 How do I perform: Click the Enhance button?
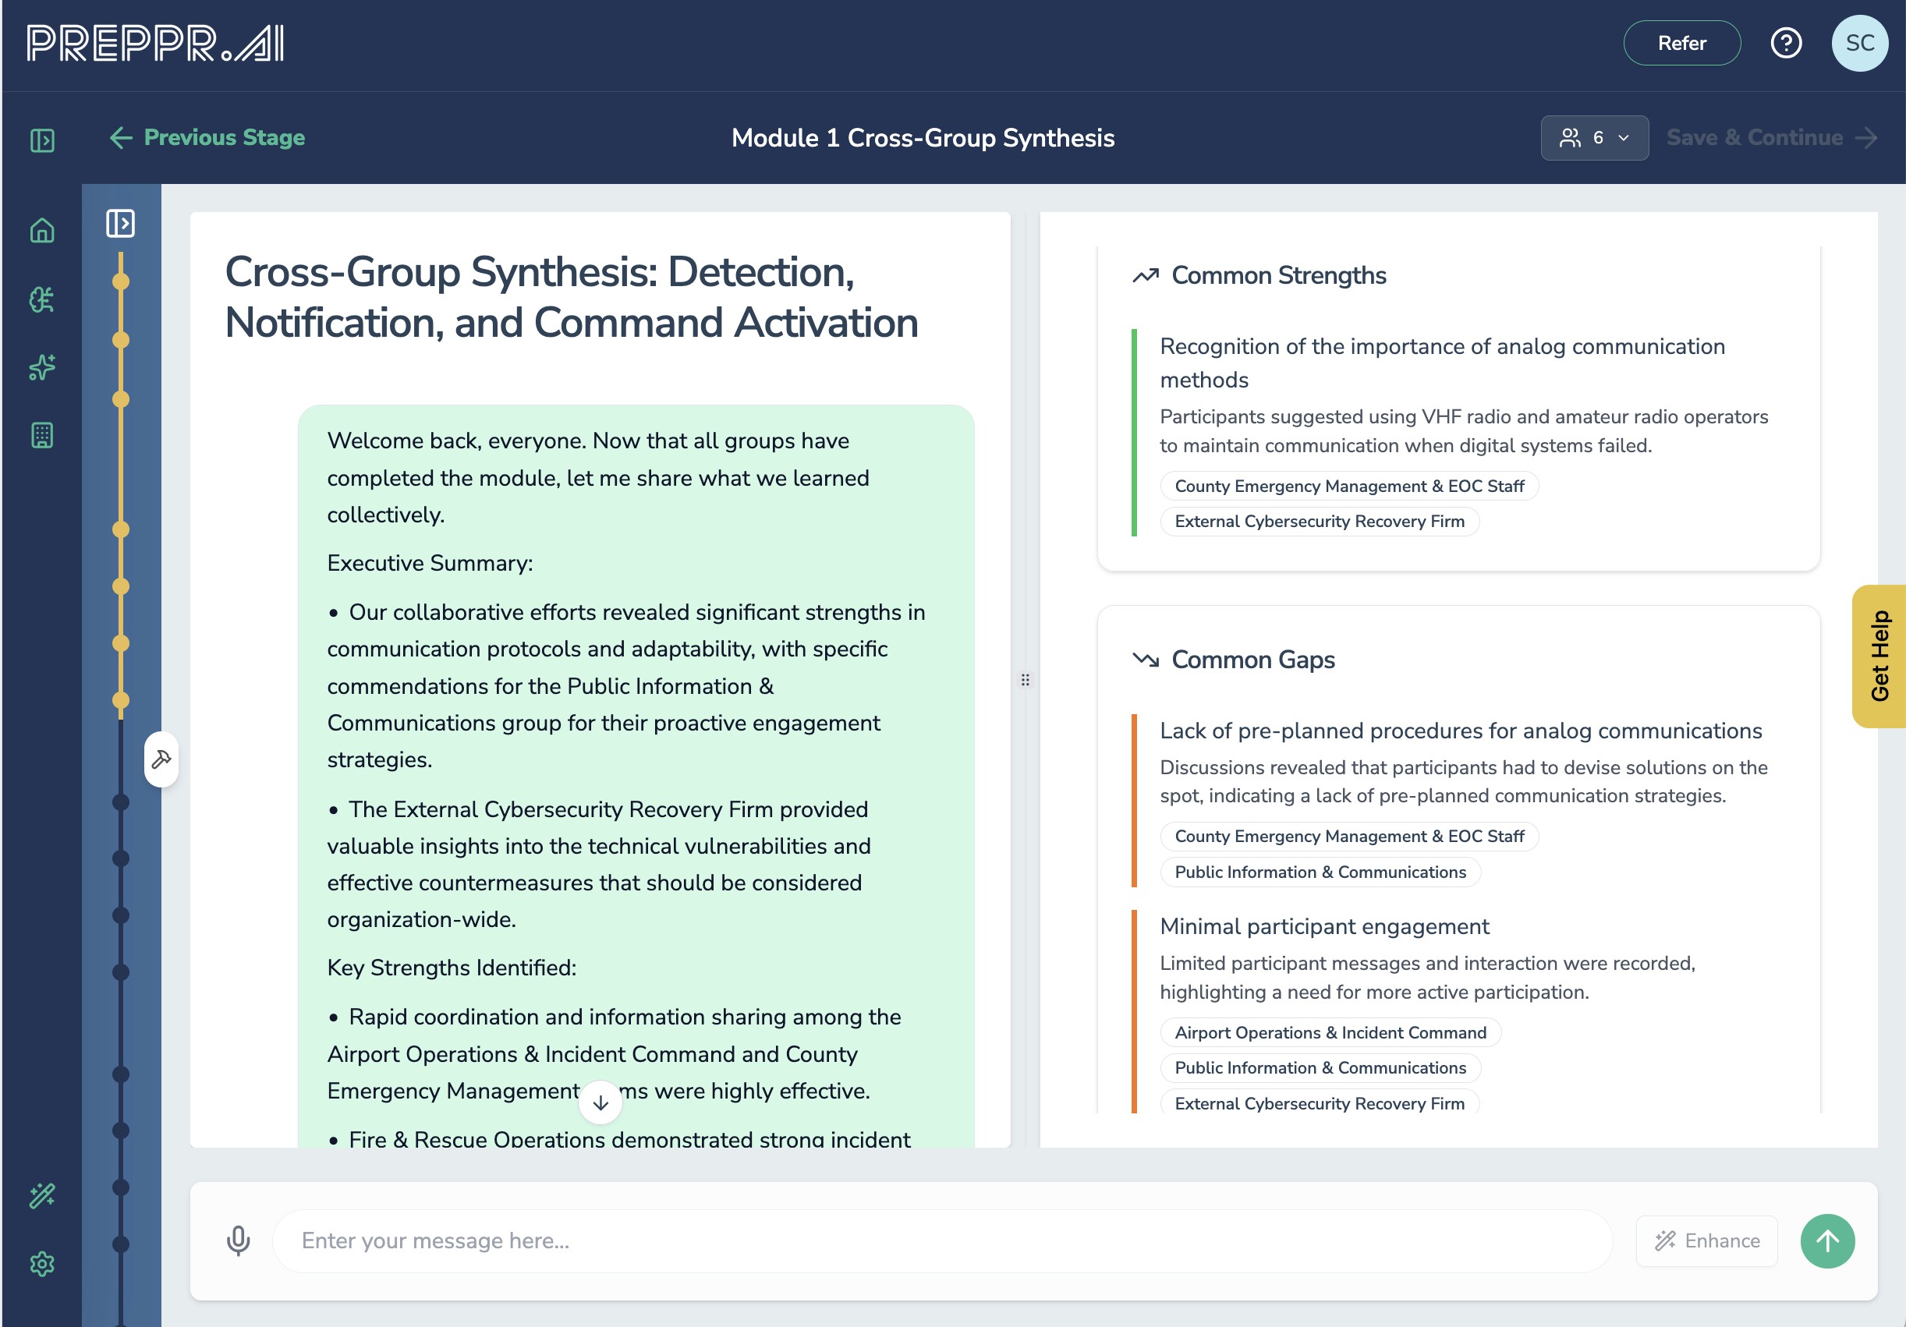(1707, 1240)
